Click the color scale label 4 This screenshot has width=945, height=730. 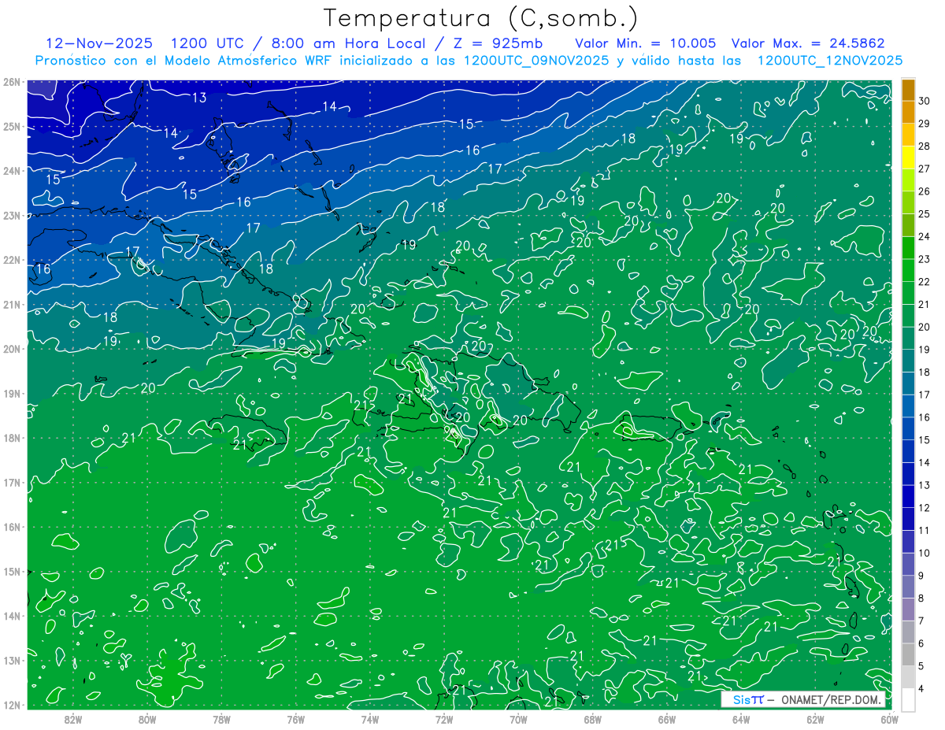(x=921, y=688)
